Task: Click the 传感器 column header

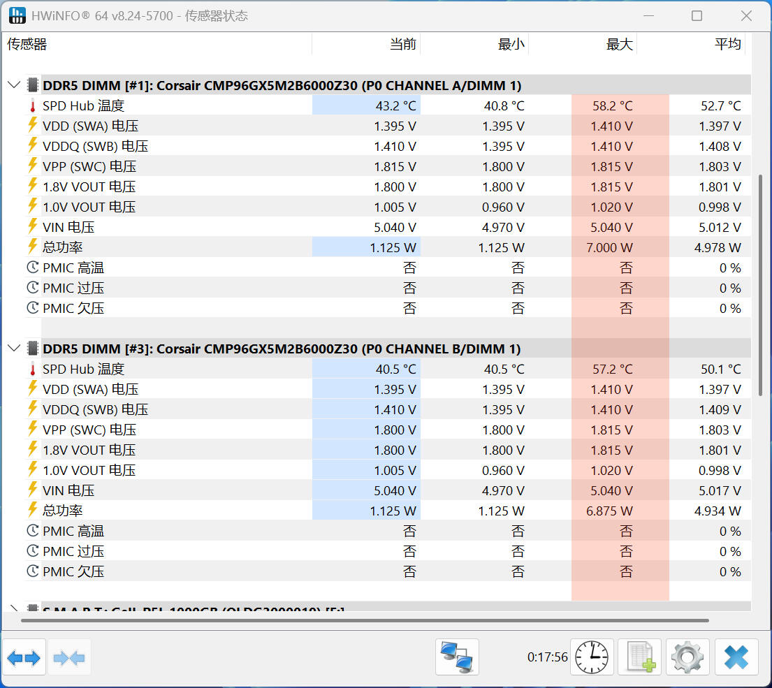Action: click(156, 44)
